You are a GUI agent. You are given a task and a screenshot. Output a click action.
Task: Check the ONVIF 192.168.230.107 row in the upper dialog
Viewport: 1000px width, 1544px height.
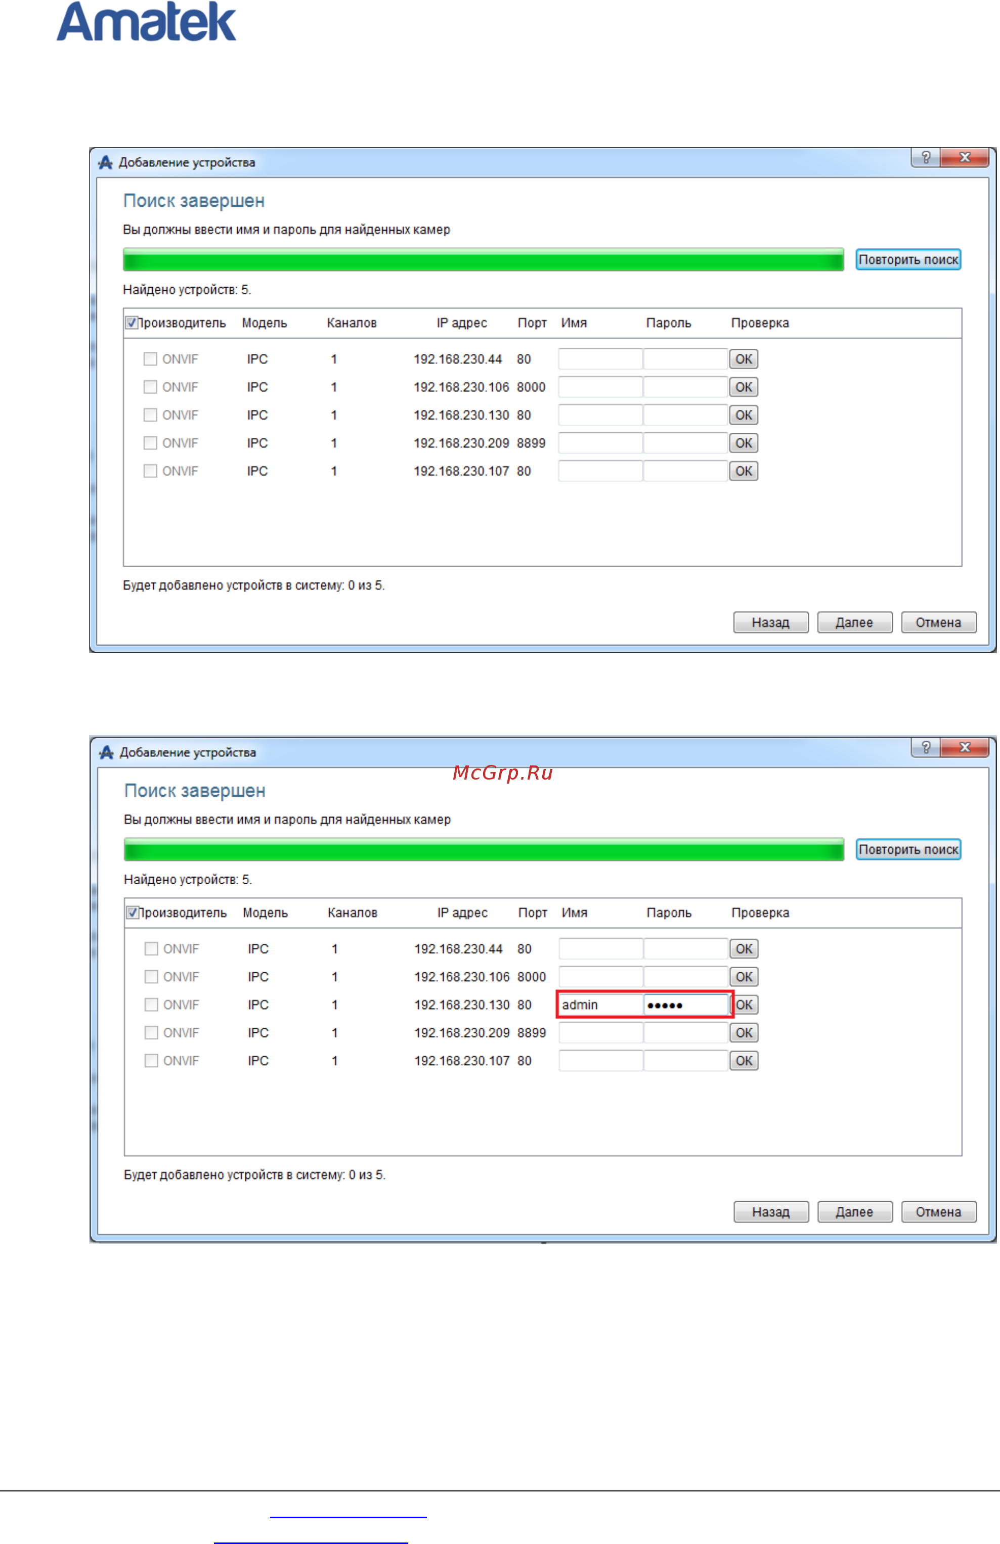[150, 470]
